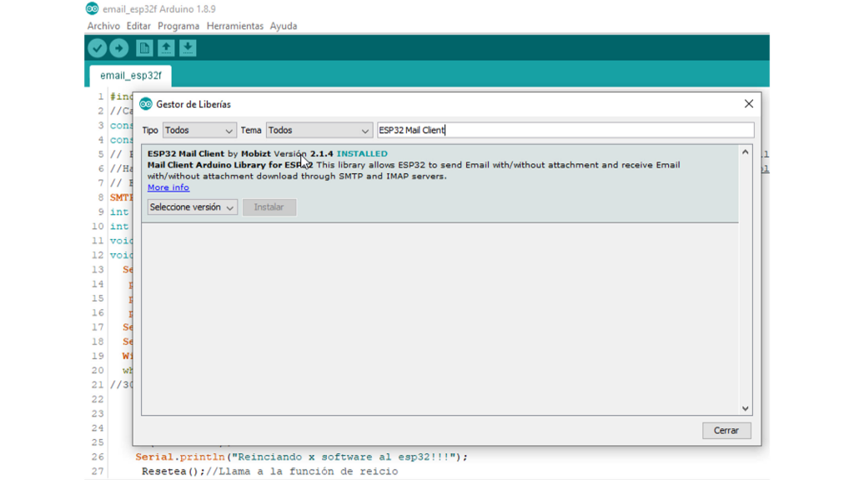This screenshot has width=854, height=480.
Task: Click the Save sketch down-arrow icon
Action: pos(188,48)
